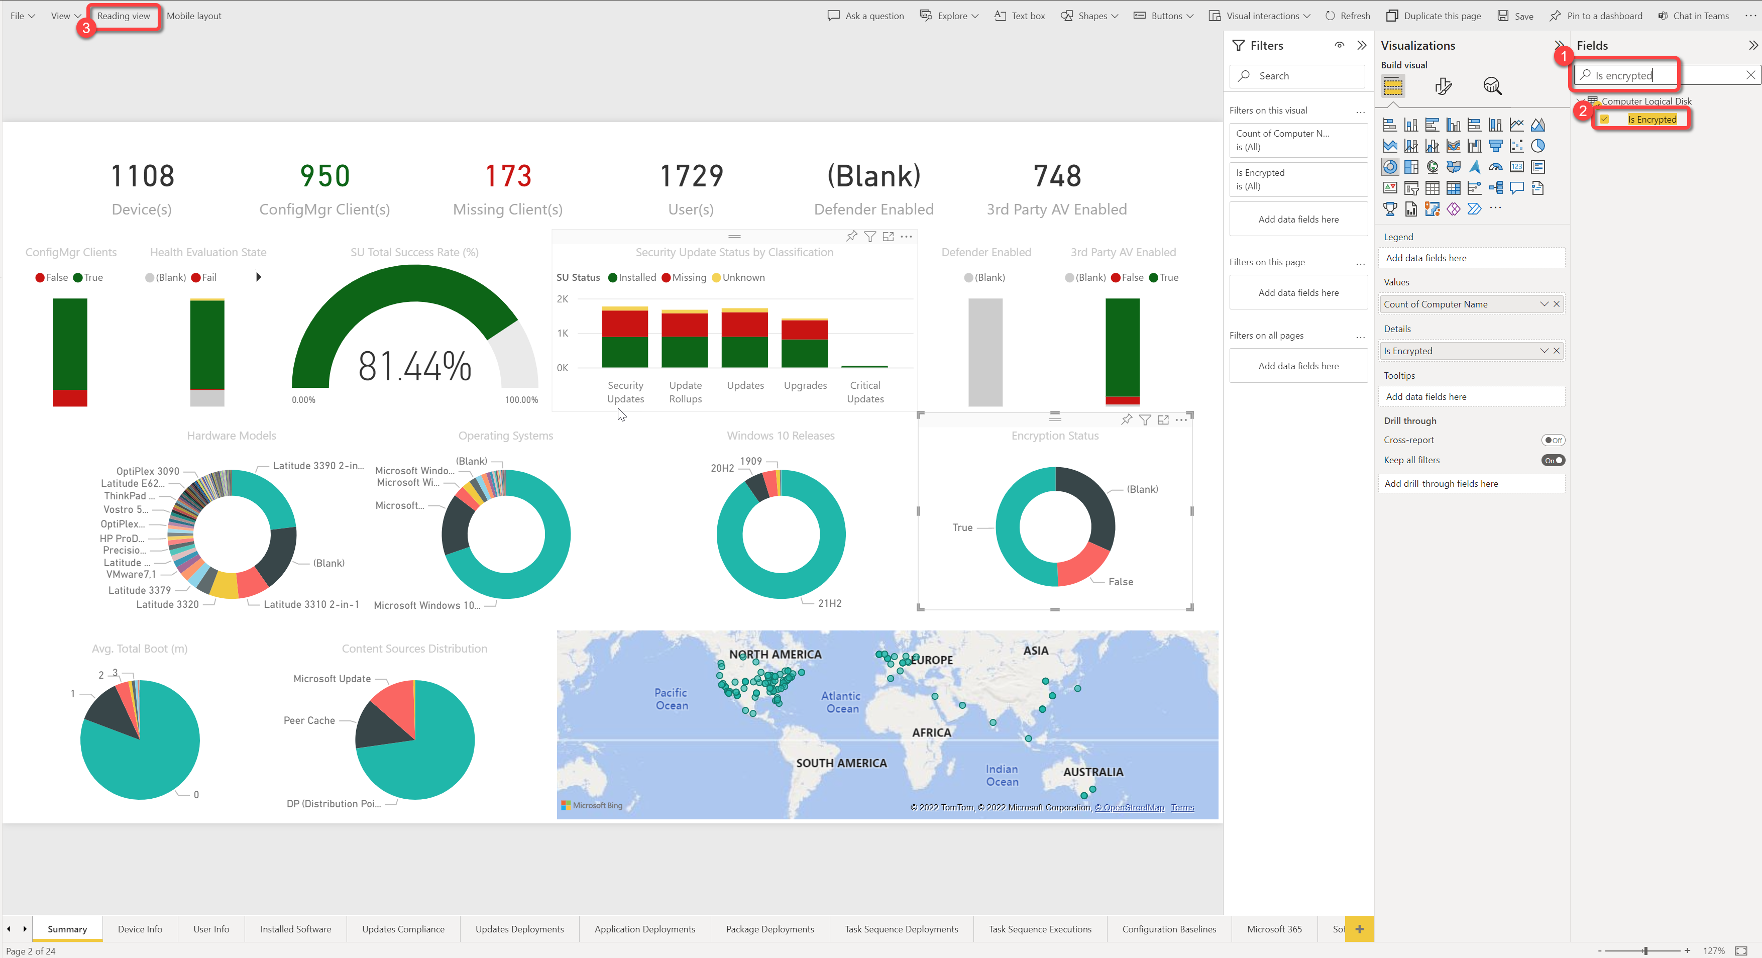This screenshot has width=1762, height=958.
Task: Pick the waterfall chart visual icon
Action: pyautogui.click(x=1475, y=146)
